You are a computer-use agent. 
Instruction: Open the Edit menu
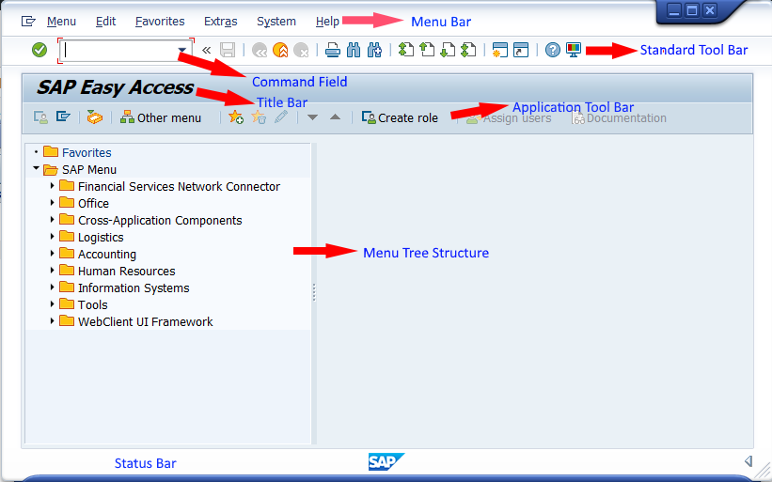(106, 22)
